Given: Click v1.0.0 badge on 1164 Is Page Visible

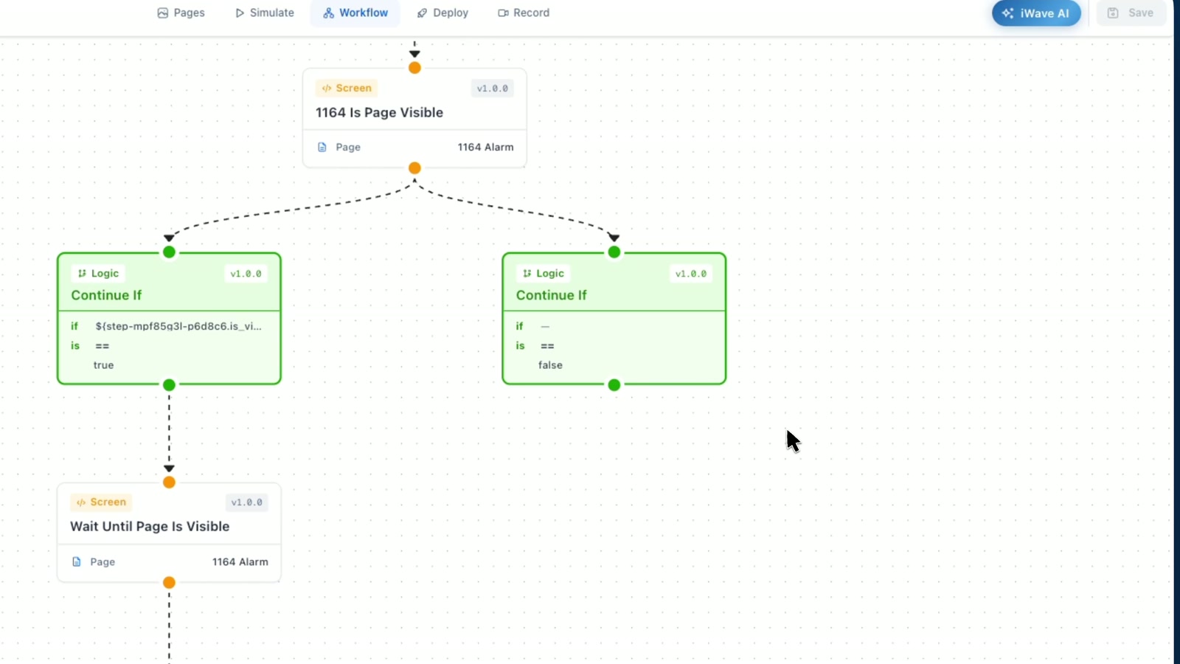Looking at the screenshot, I should (x=493, y=89).
